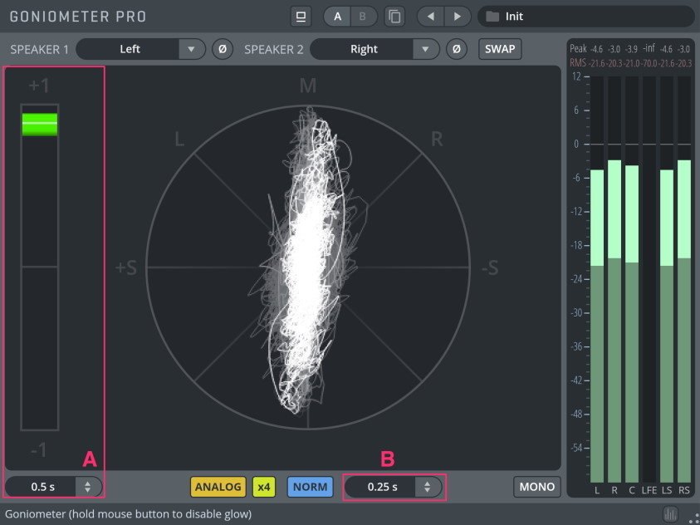This screenshot has width=700, height=525.
Task: Adjust 0.25 s goniometer time stepper arrows
Action: [x=428, y=487]
